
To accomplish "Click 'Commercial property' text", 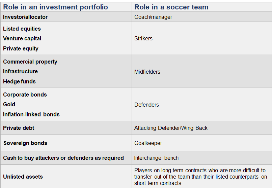I will click(30, 62).
